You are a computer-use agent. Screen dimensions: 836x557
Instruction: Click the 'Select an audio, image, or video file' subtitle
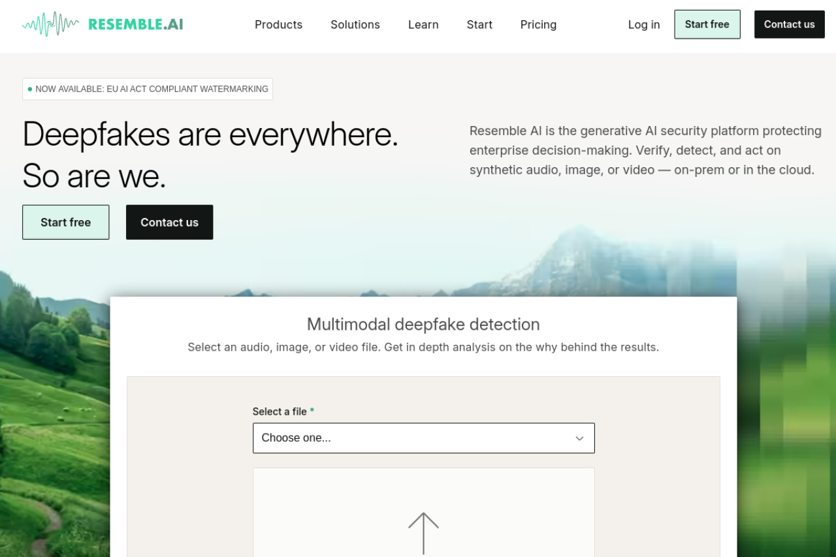click(423, 347)
